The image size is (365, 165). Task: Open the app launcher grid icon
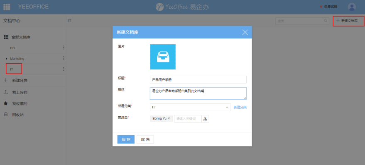coord(7,7)
